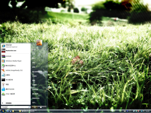Open 控制面板 (Control Panel)
Screen dimensions: 151x113
(x=35, y=89)
